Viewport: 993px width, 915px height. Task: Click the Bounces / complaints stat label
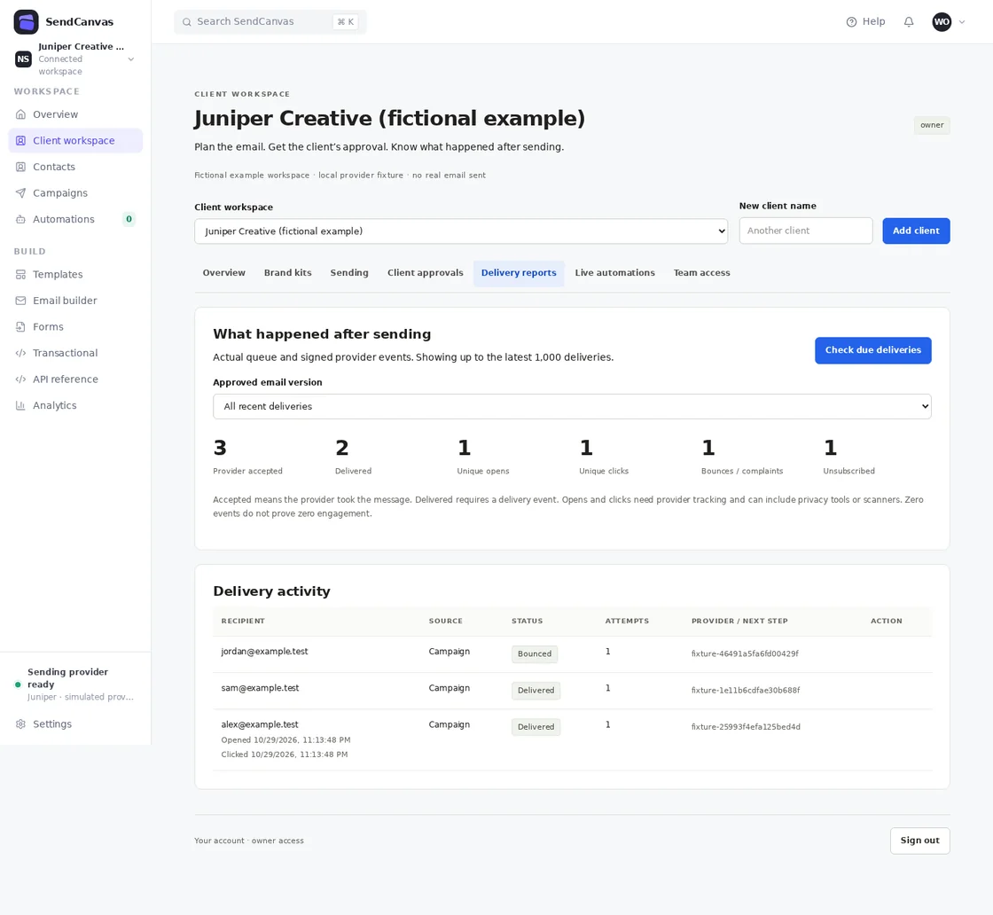[x=741, y=471]
